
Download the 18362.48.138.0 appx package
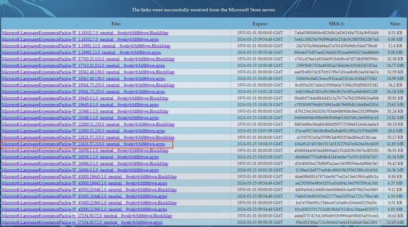[83, 78]
